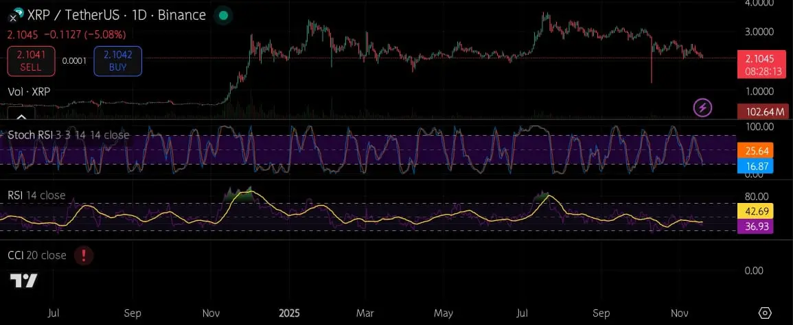Click the 2.1042 BUY button

(117, 61)
